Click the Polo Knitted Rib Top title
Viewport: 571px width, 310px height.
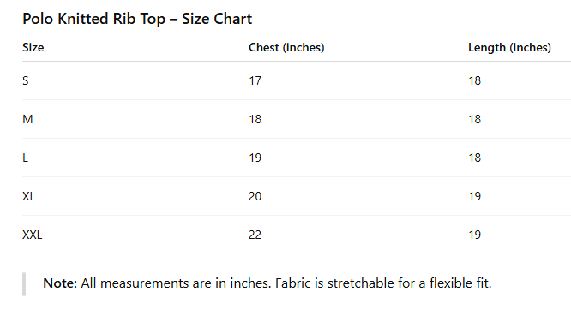coord(137,19)
